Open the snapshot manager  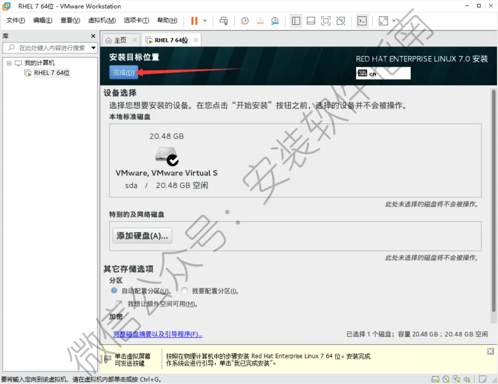click(x=275, y=21)
